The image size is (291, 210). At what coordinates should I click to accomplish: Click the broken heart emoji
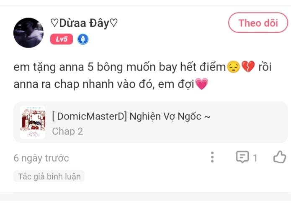click(248, 67)
